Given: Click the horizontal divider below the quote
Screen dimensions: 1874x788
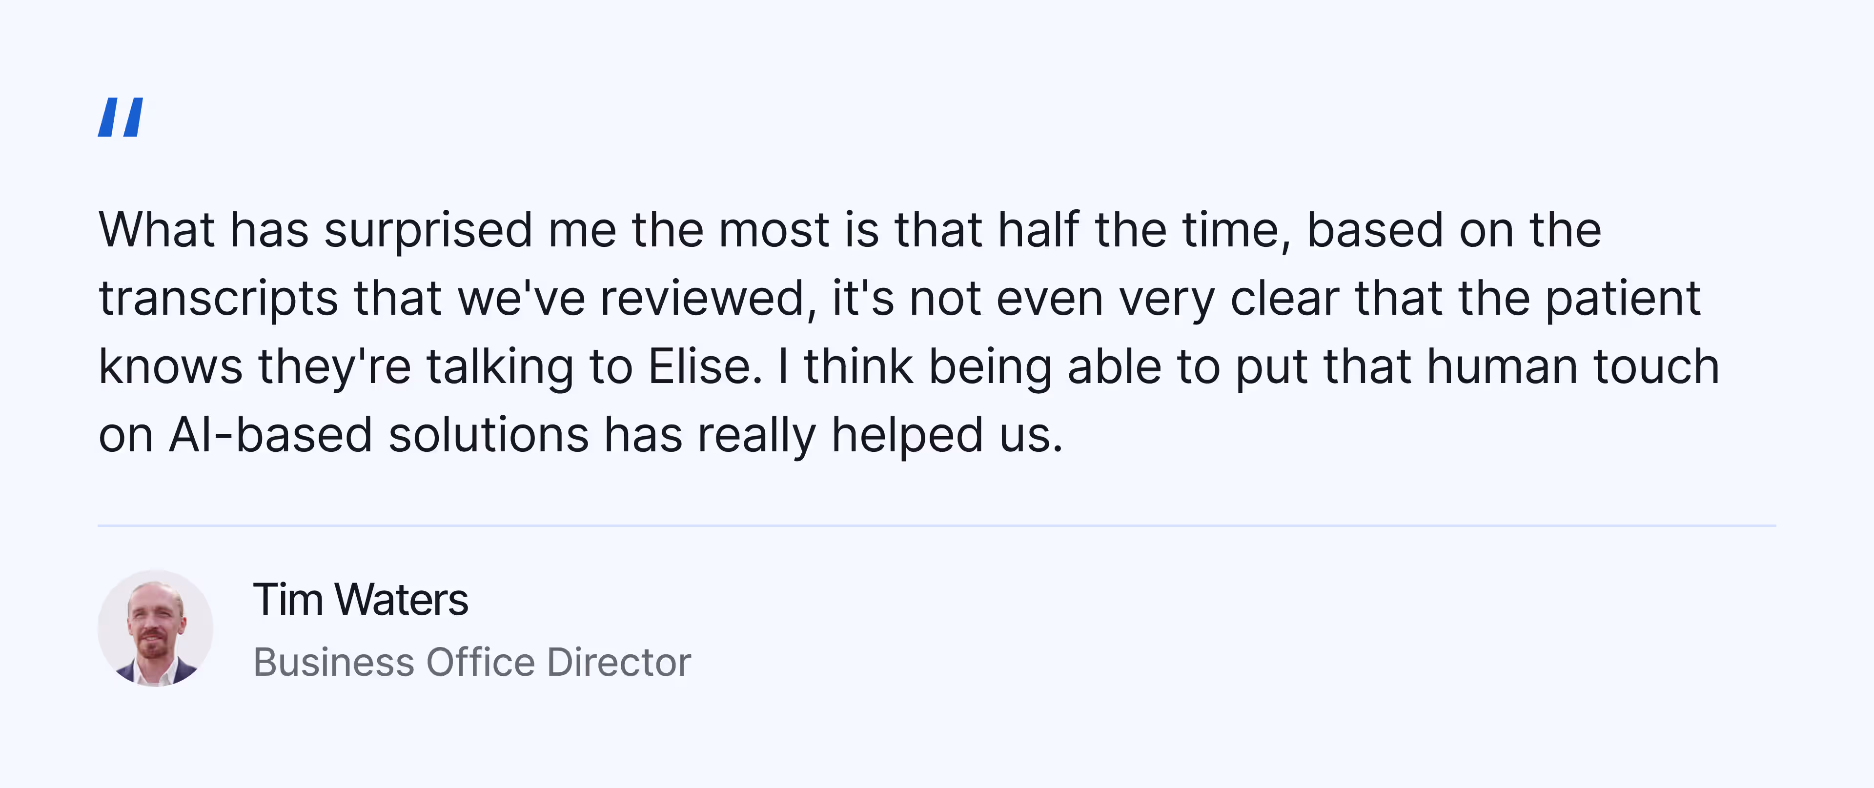Looking at the screenshot, I should point(937,525).
